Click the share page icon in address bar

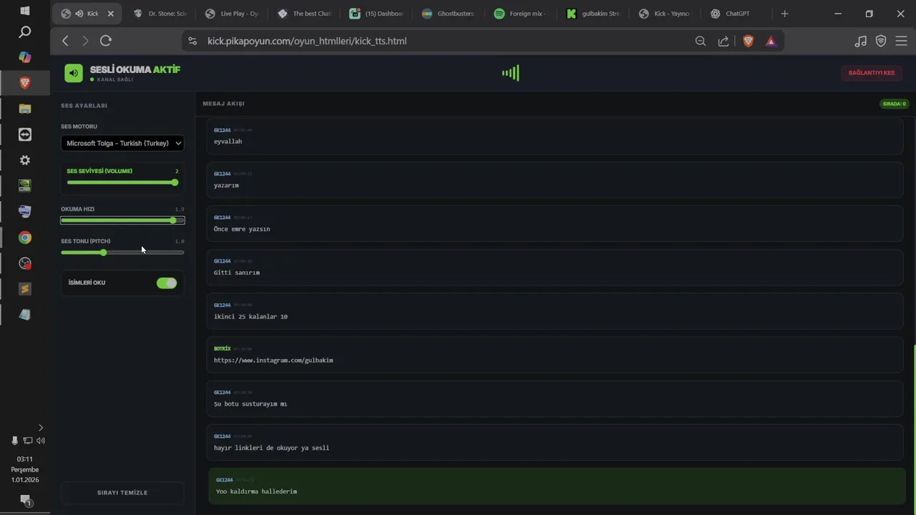tap(723, 41)
